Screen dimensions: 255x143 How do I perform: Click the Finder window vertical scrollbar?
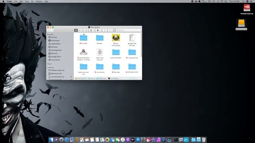click(141, 45)
